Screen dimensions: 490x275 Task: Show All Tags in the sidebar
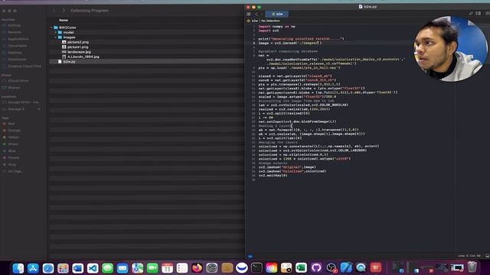[15, 171]
